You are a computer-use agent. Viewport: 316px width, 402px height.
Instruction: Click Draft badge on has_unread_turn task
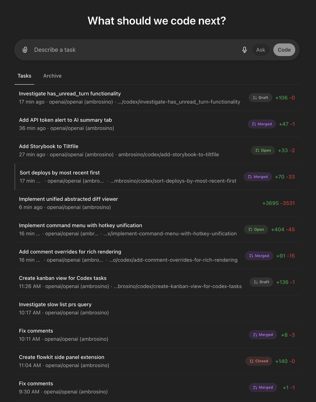pyautogui.click(x=260, y=98)
